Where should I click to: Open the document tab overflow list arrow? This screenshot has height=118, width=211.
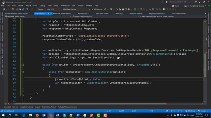click(206, 13)
